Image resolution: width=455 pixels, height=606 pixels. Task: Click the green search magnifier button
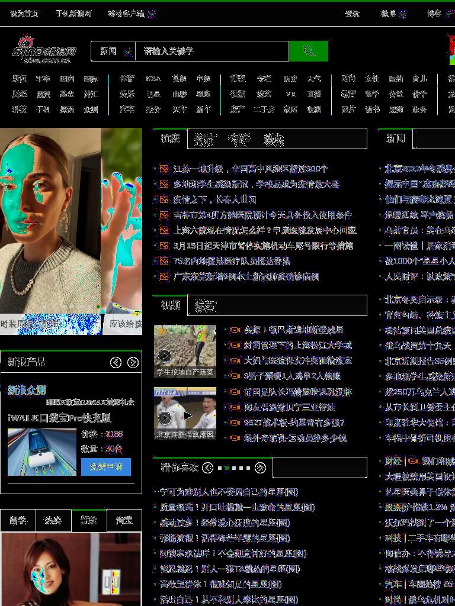tap(308, 51)
